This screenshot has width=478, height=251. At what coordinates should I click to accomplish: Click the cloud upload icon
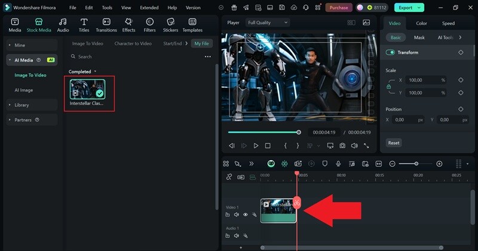(x=293, y=8)
